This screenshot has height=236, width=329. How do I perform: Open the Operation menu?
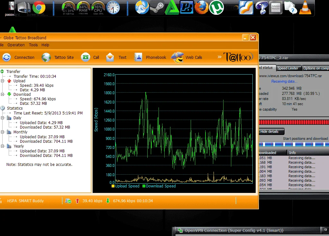click(x=16, y=45)
